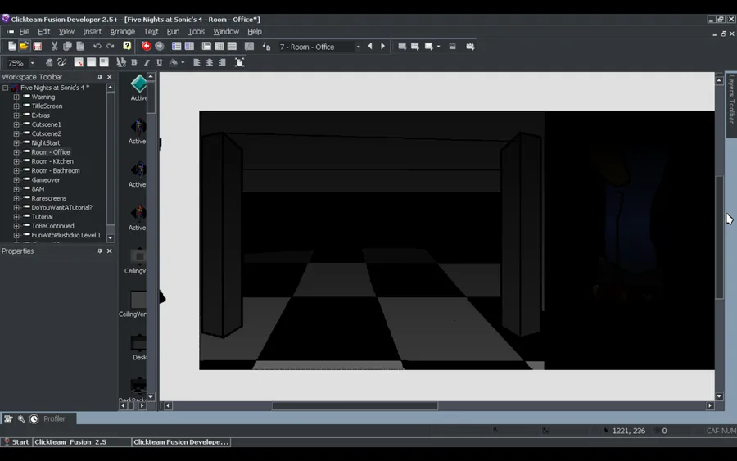Click the Undo arrow icon
Viewport: 737px width, 461px height.
[97, 46]
